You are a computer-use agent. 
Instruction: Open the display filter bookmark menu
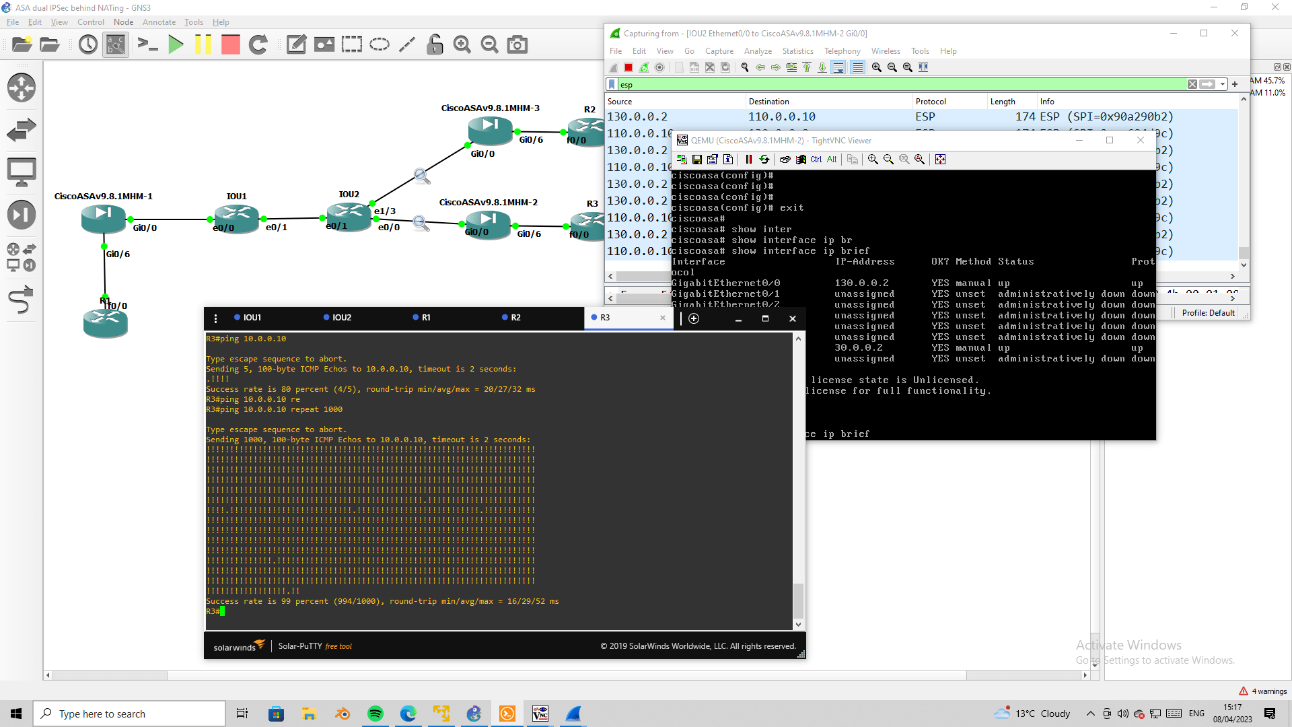pyautogui.click(x=612, y=84)
